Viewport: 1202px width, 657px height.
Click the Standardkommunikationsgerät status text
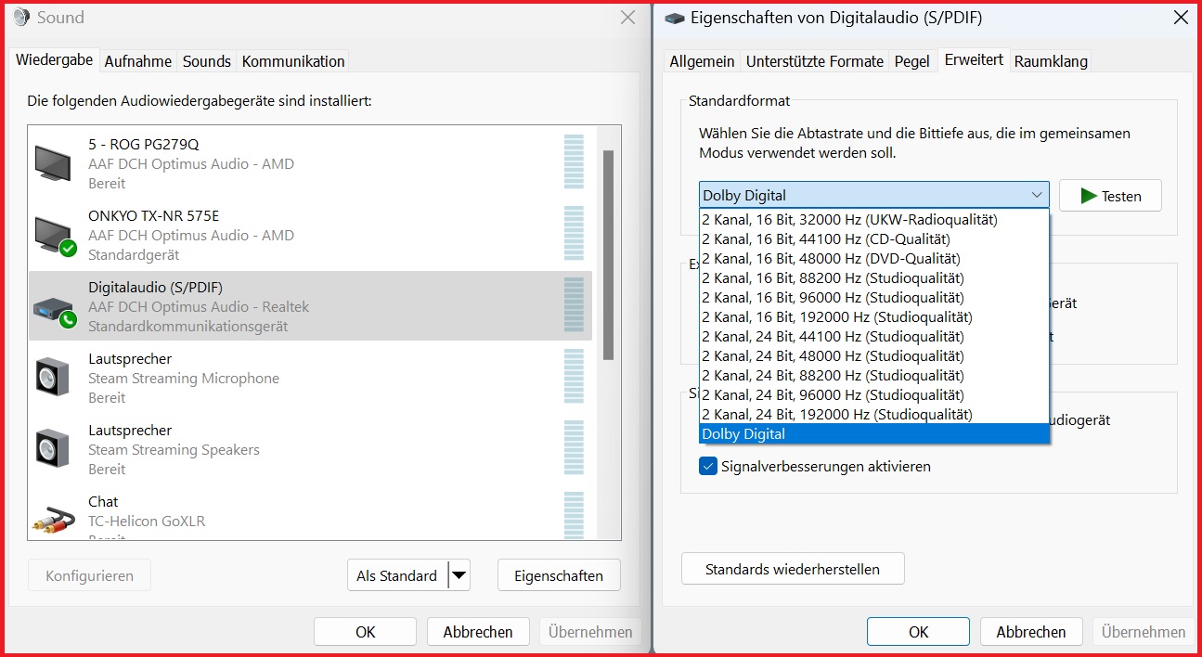click(188, 327)
